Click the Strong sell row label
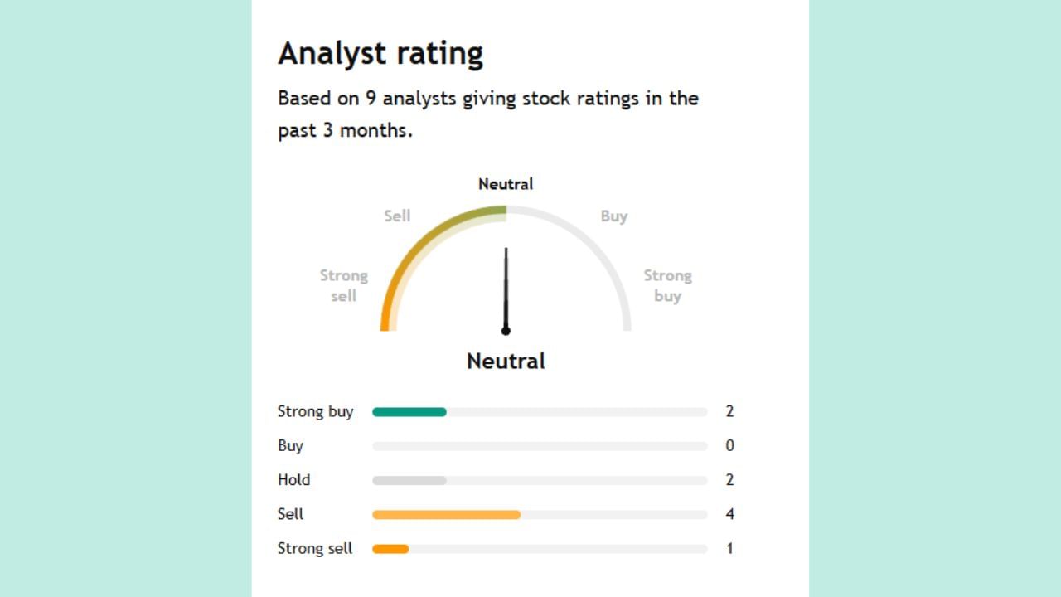The height and width of the screenshot is (597, 1061). point(315,549)
